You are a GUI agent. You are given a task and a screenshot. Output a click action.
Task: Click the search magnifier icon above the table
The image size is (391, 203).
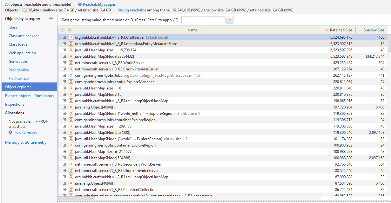pos(69,29)
